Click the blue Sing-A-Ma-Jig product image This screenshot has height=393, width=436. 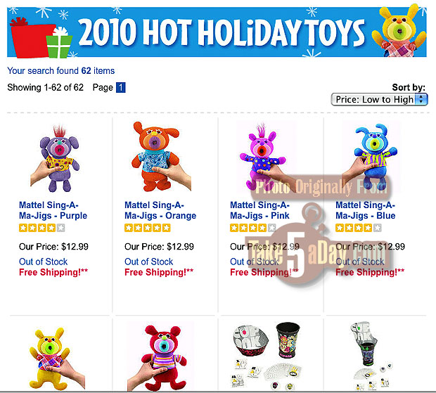(x=370, y=155)
